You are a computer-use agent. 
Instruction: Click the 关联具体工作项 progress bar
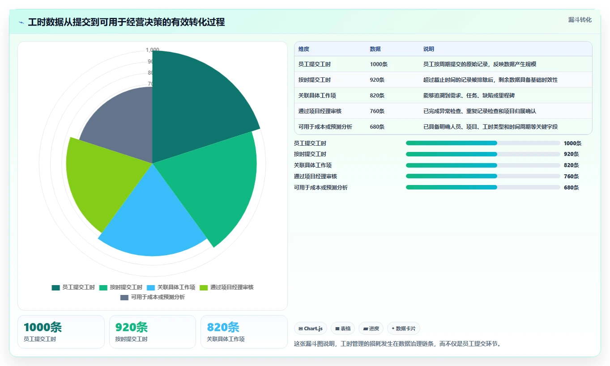(483, 165)
